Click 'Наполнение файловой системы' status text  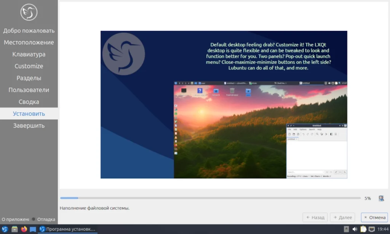tap(94, 208)
